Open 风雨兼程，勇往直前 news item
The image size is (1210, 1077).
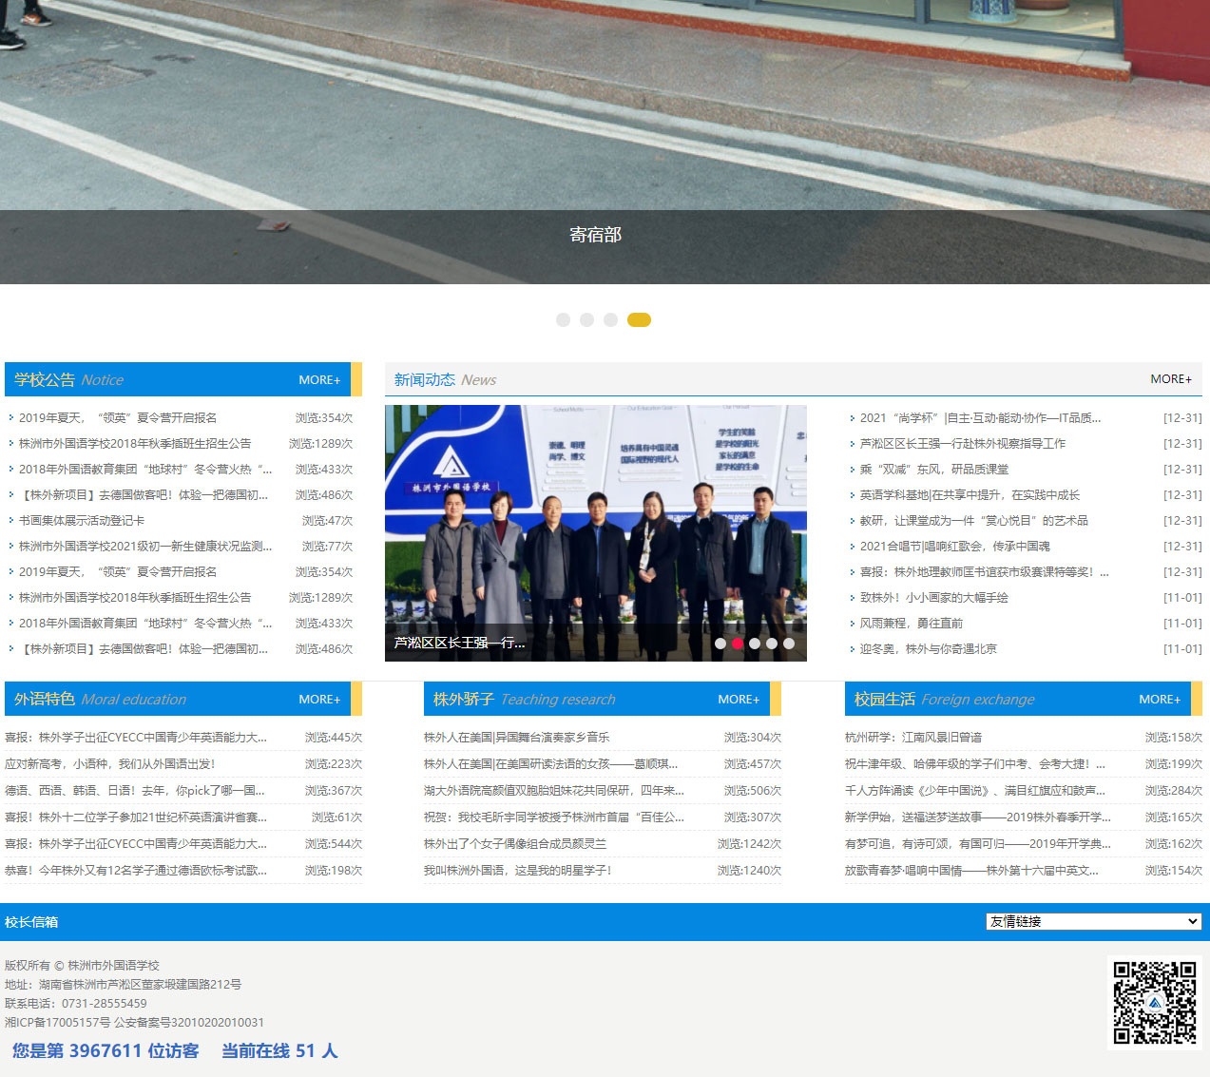point(911,624)
